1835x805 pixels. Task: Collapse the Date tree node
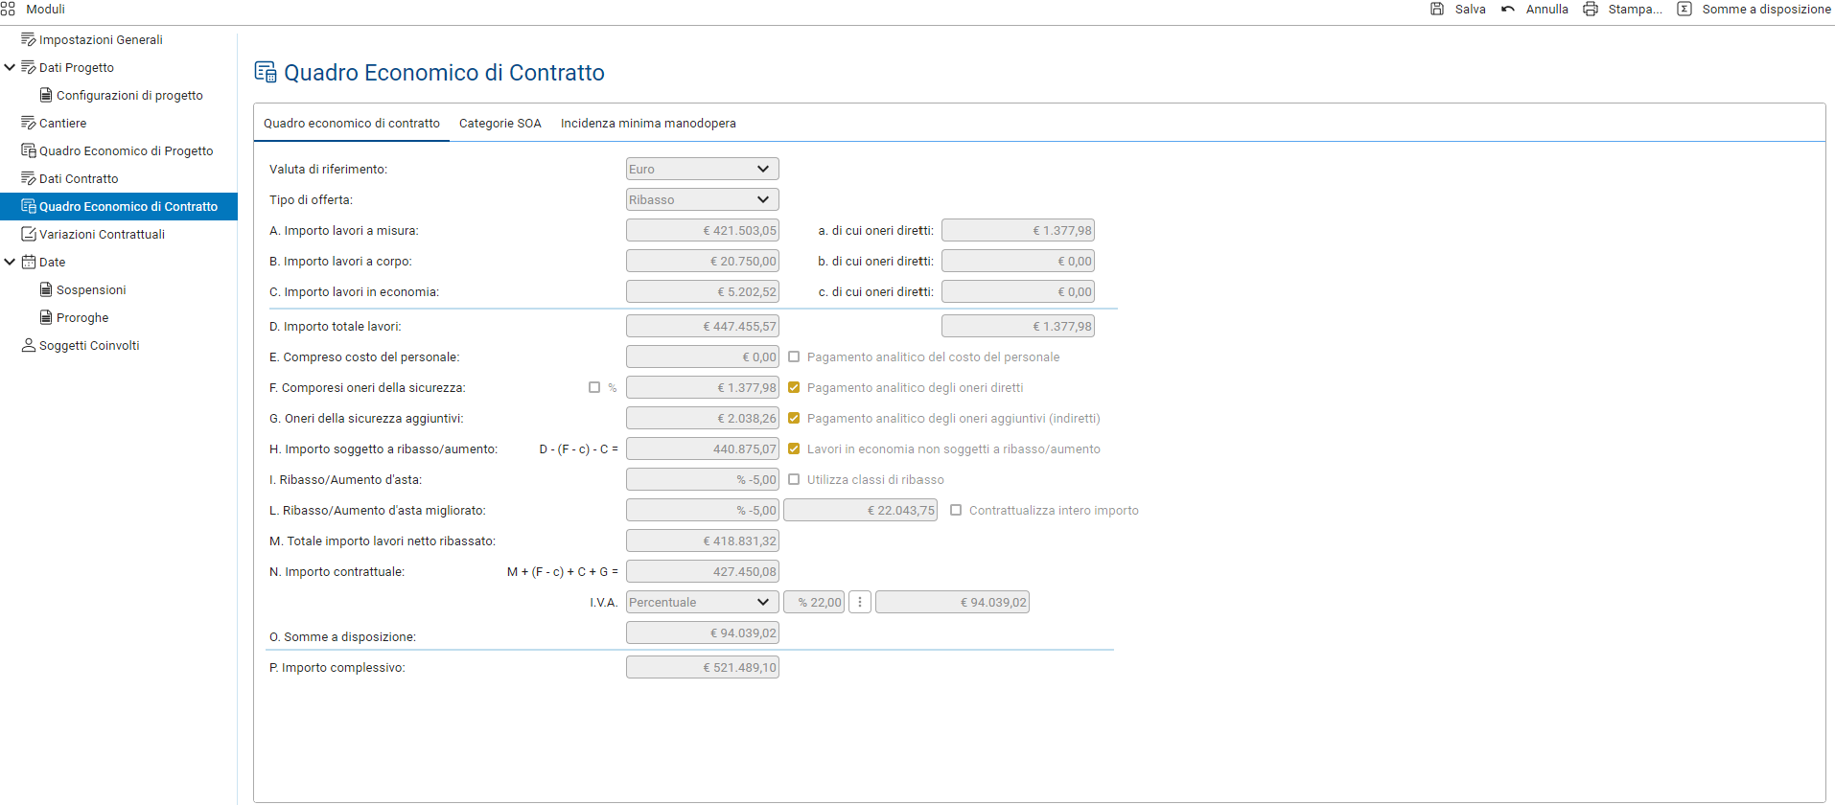[x=11, y=262]
